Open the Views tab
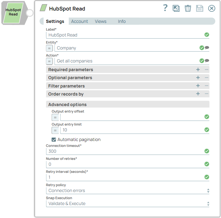Viewport: 221px width, 218px height. [100, 21]
